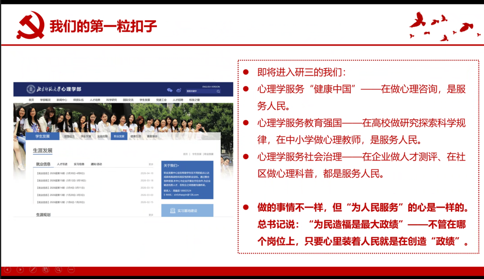The height and width of the screenshot is (279, 484).
Task: Open the more slideshow options (three dots)
Action: click(x=71, y=269)
